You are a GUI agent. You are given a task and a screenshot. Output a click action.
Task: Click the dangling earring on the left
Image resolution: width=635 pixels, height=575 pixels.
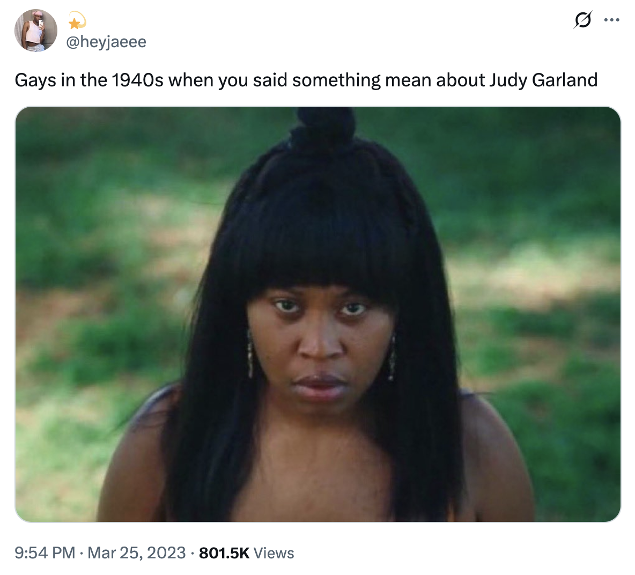[250, 353]
